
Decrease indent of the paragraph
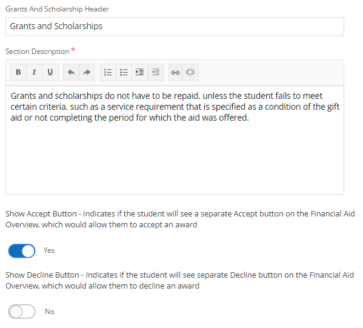(x=156, y=72)
